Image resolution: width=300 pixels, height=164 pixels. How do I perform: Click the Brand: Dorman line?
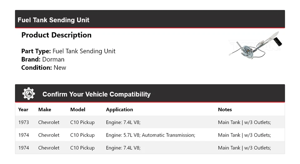pos(43,59)
